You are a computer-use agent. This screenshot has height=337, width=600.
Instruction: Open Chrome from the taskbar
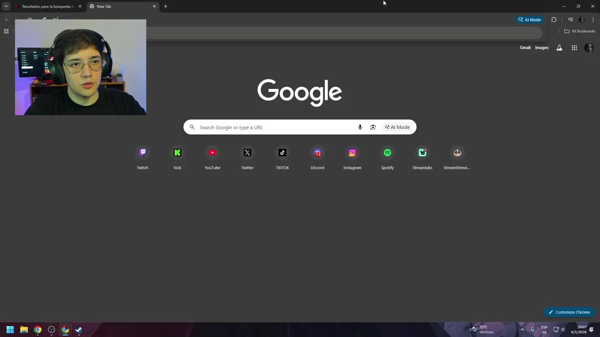coord(37,330)
